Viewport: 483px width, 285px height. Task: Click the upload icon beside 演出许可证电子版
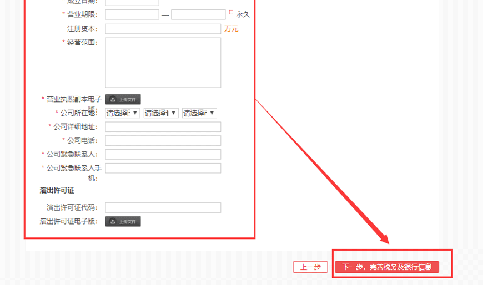(x=113, y=221)
